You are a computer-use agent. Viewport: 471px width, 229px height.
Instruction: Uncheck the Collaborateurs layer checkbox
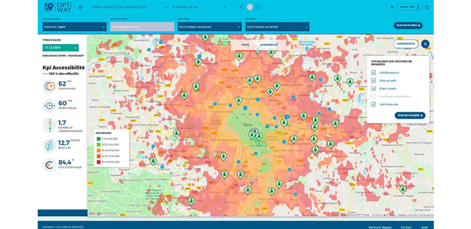click(374, 73)
